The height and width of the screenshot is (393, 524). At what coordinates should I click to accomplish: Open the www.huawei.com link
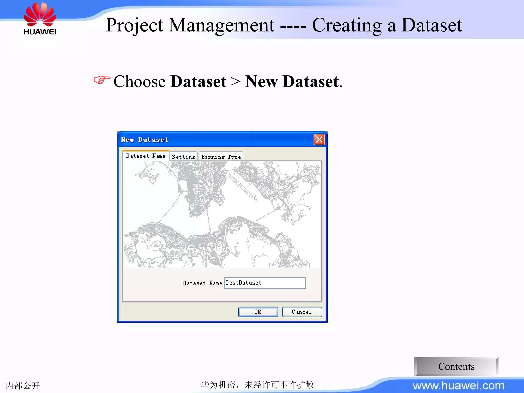[x=458, y=386]
